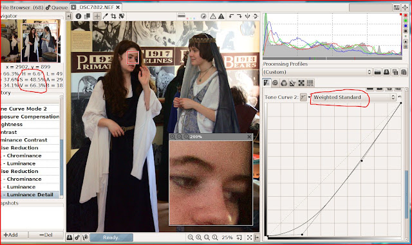412x245 pixels.
Task: Switch to the Queue tab
Action: (57, 7)
